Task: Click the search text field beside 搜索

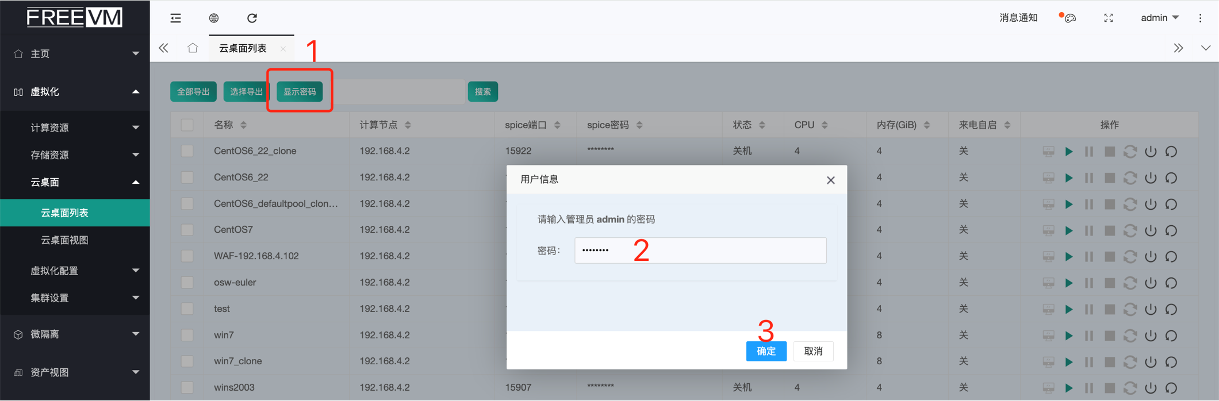Action: 399,92
